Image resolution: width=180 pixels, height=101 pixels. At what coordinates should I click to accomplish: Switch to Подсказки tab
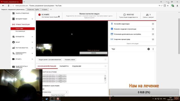[76, 66]
